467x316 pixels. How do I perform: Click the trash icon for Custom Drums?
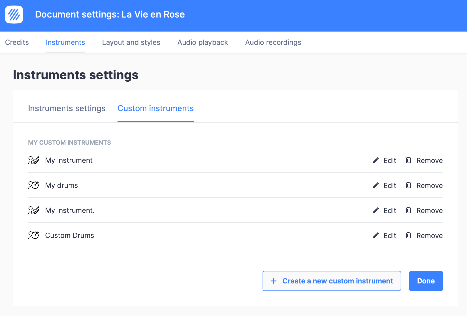pyautogui.click(x=408, y=235)
